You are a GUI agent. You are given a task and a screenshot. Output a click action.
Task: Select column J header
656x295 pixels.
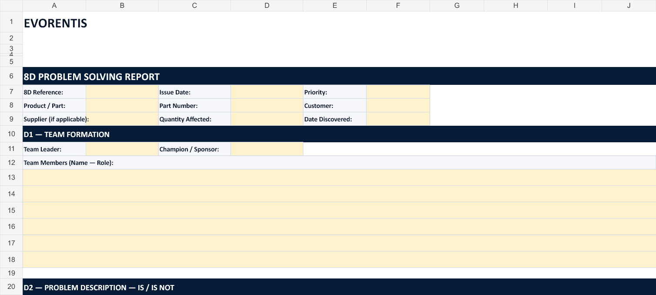629,5
